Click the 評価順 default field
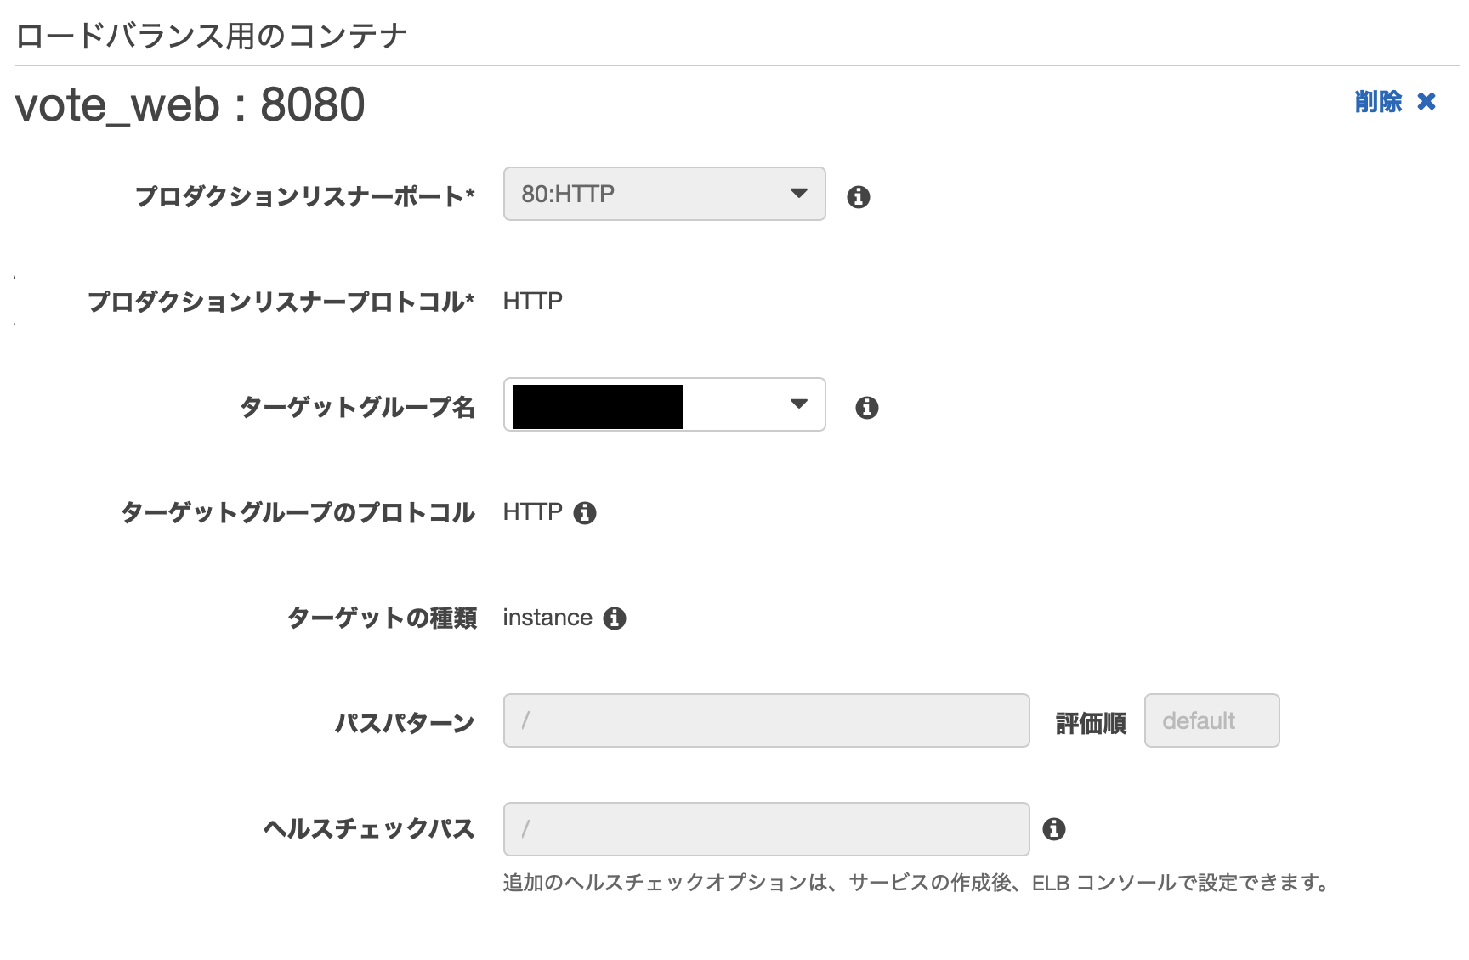 tap(1212, 721)
